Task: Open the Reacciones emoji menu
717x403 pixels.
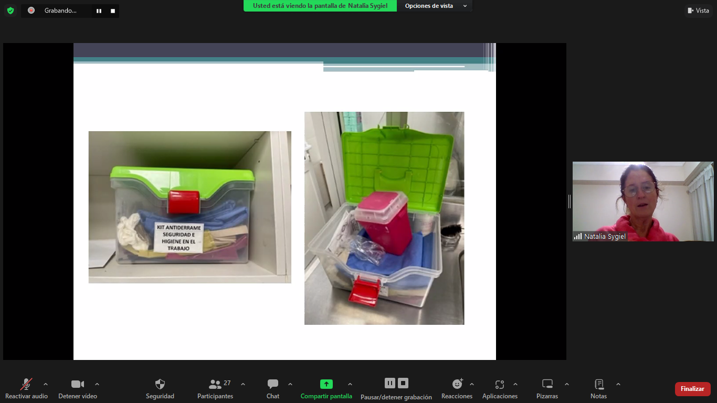Action: [457, 388]
